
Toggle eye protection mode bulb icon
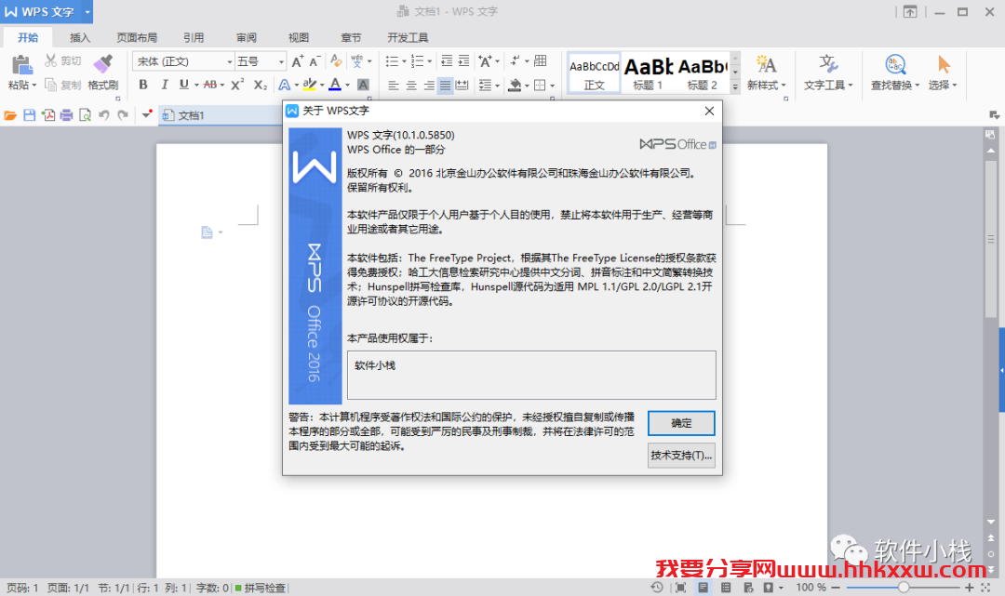769,587
